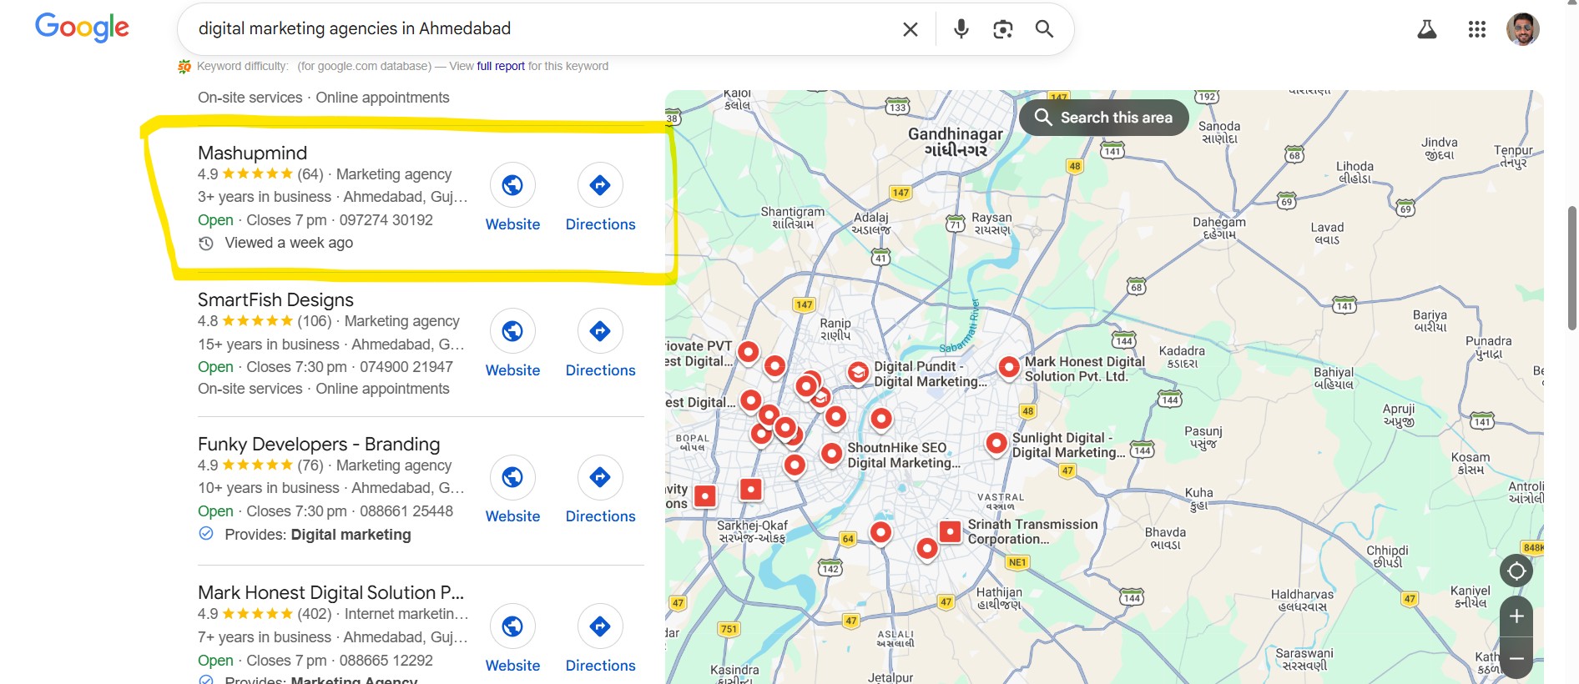1579x684 pixels.
Task: Open SmartFish Designs website globe icon
Action: coord(512,331)
